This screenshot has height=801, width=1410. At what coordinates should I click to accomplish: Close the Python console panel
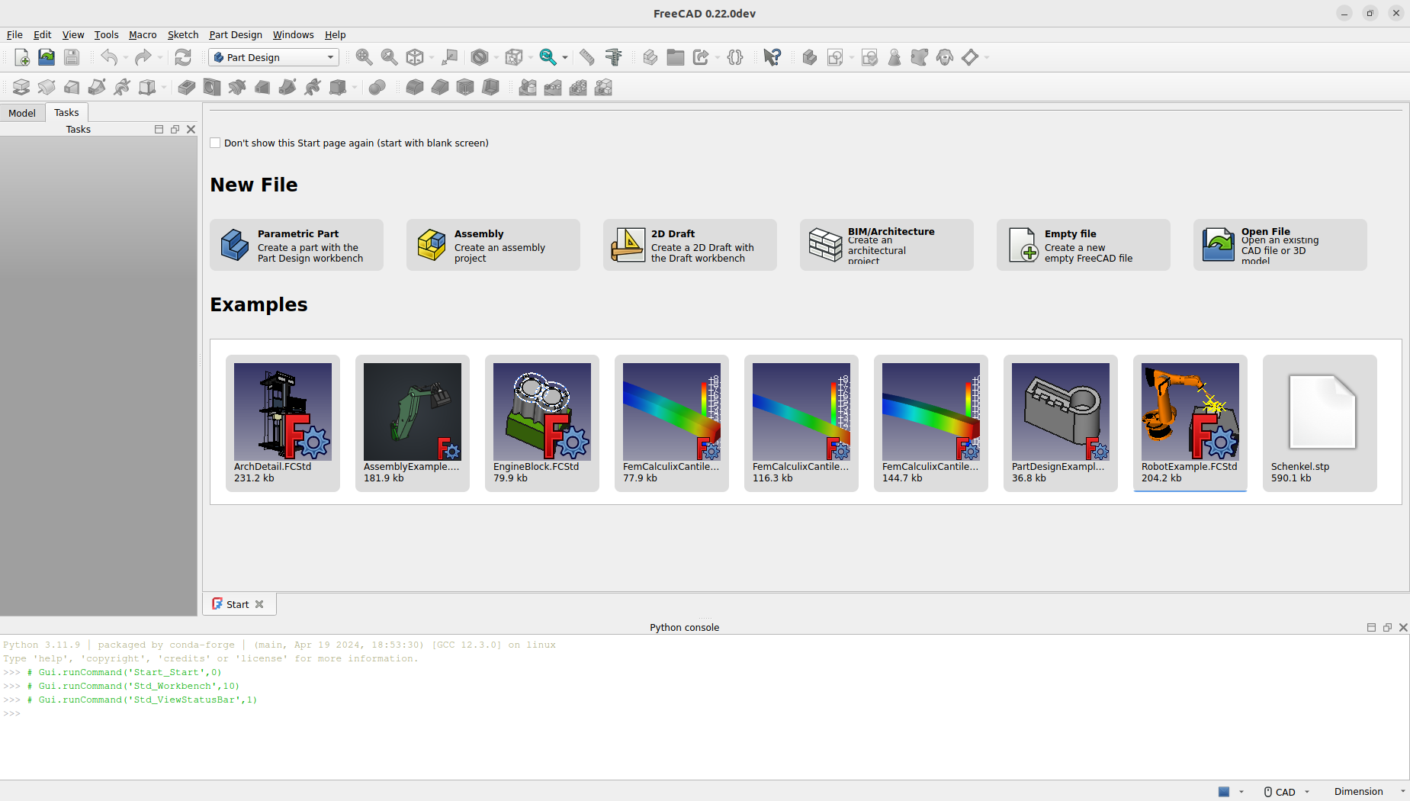(x=1403, y=627)
